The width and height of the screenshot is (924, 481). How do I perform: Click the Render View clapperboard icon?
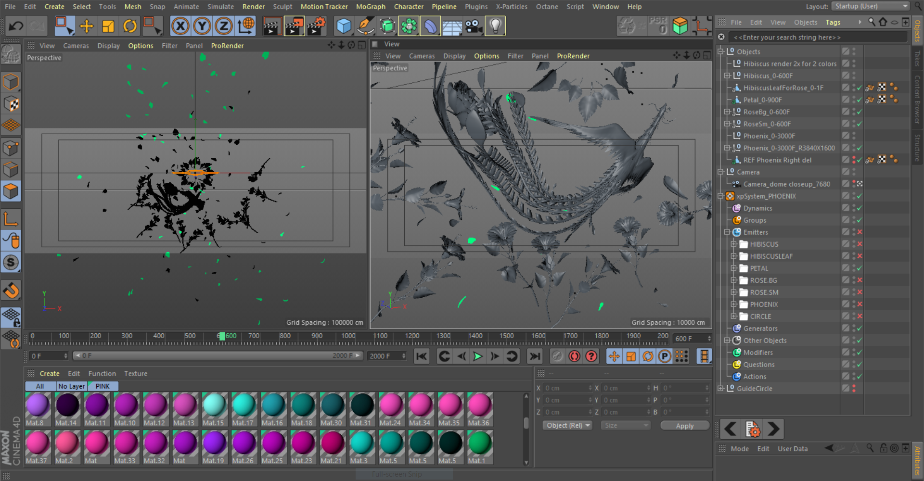(x=272, y=26)
